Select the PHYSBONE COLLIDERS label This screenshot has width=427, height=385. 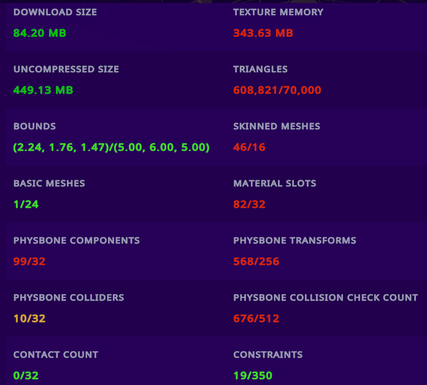coord(69,298)
